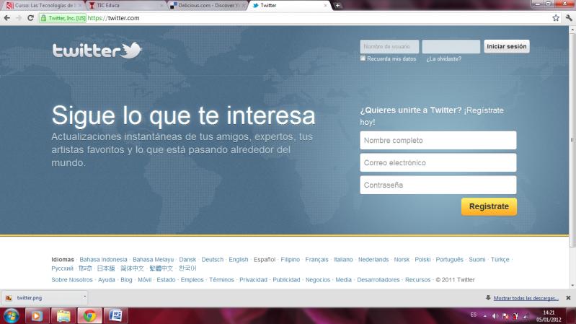The width and height of the screenshot is (576, 324).
Task: Close the downloads bar with the X
Action: coord(568,298)
